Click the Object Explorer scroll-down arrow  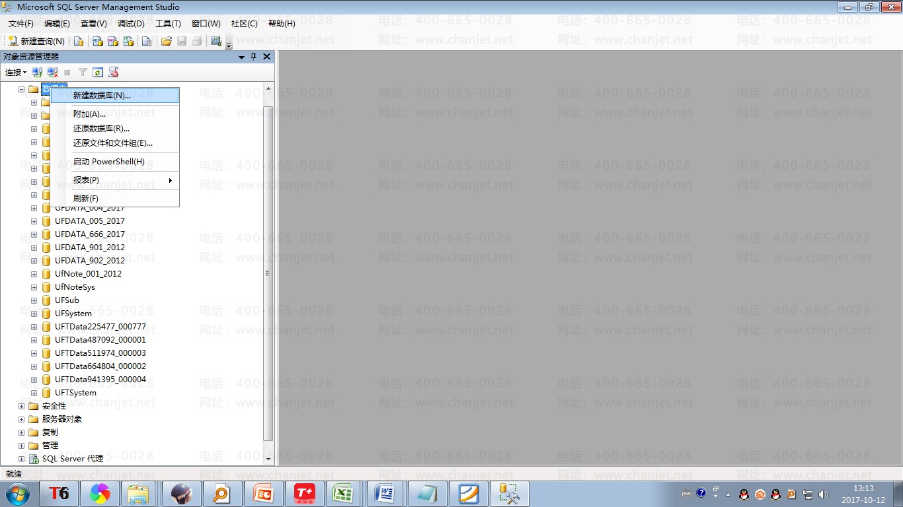(268, 459)
